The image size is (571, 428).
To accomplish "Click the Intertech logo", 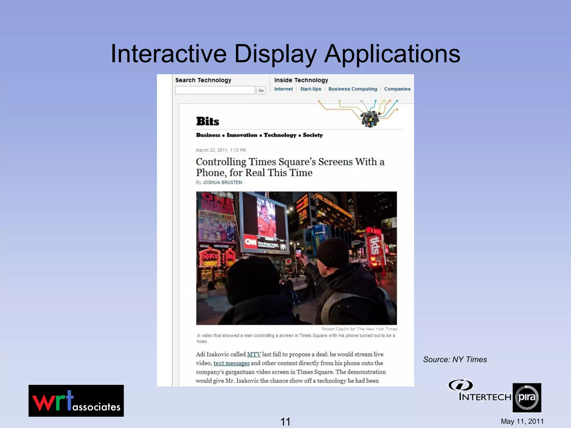I will point(480,391).
